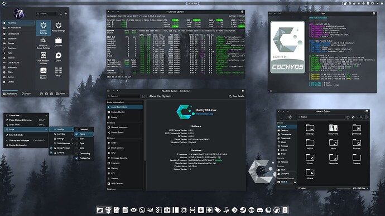Click the Home breadcrumb in Dolphin location bar
The image size is (385, 216).
pos(304,117)
